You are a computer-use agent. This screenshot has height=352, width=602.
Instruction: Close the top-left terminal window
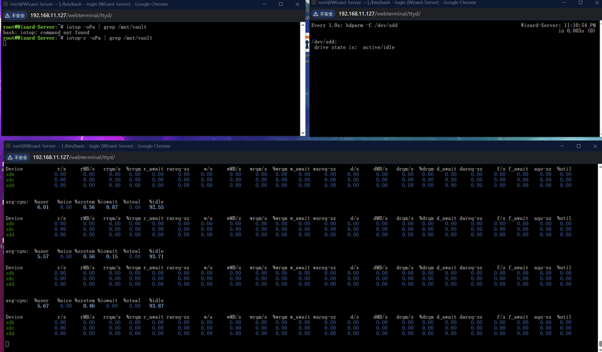coord(297,4)
